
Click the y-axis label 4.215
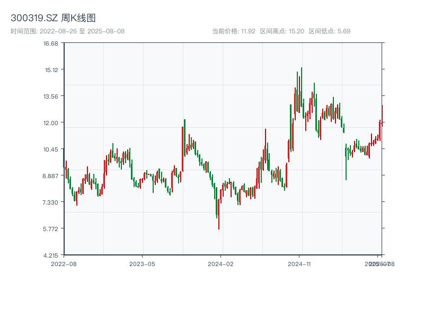[x=50, y=255]
